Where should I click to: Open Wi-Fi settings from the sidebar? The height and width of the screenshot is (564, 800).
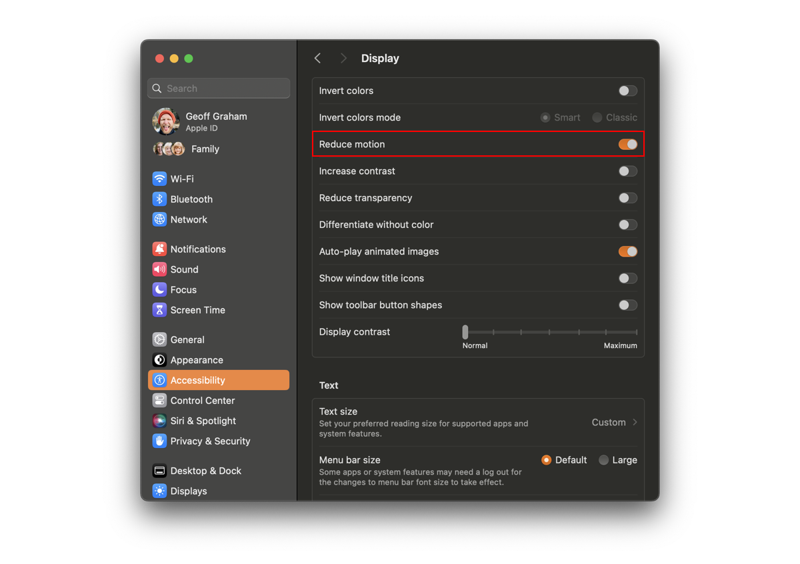click(181, 179)
